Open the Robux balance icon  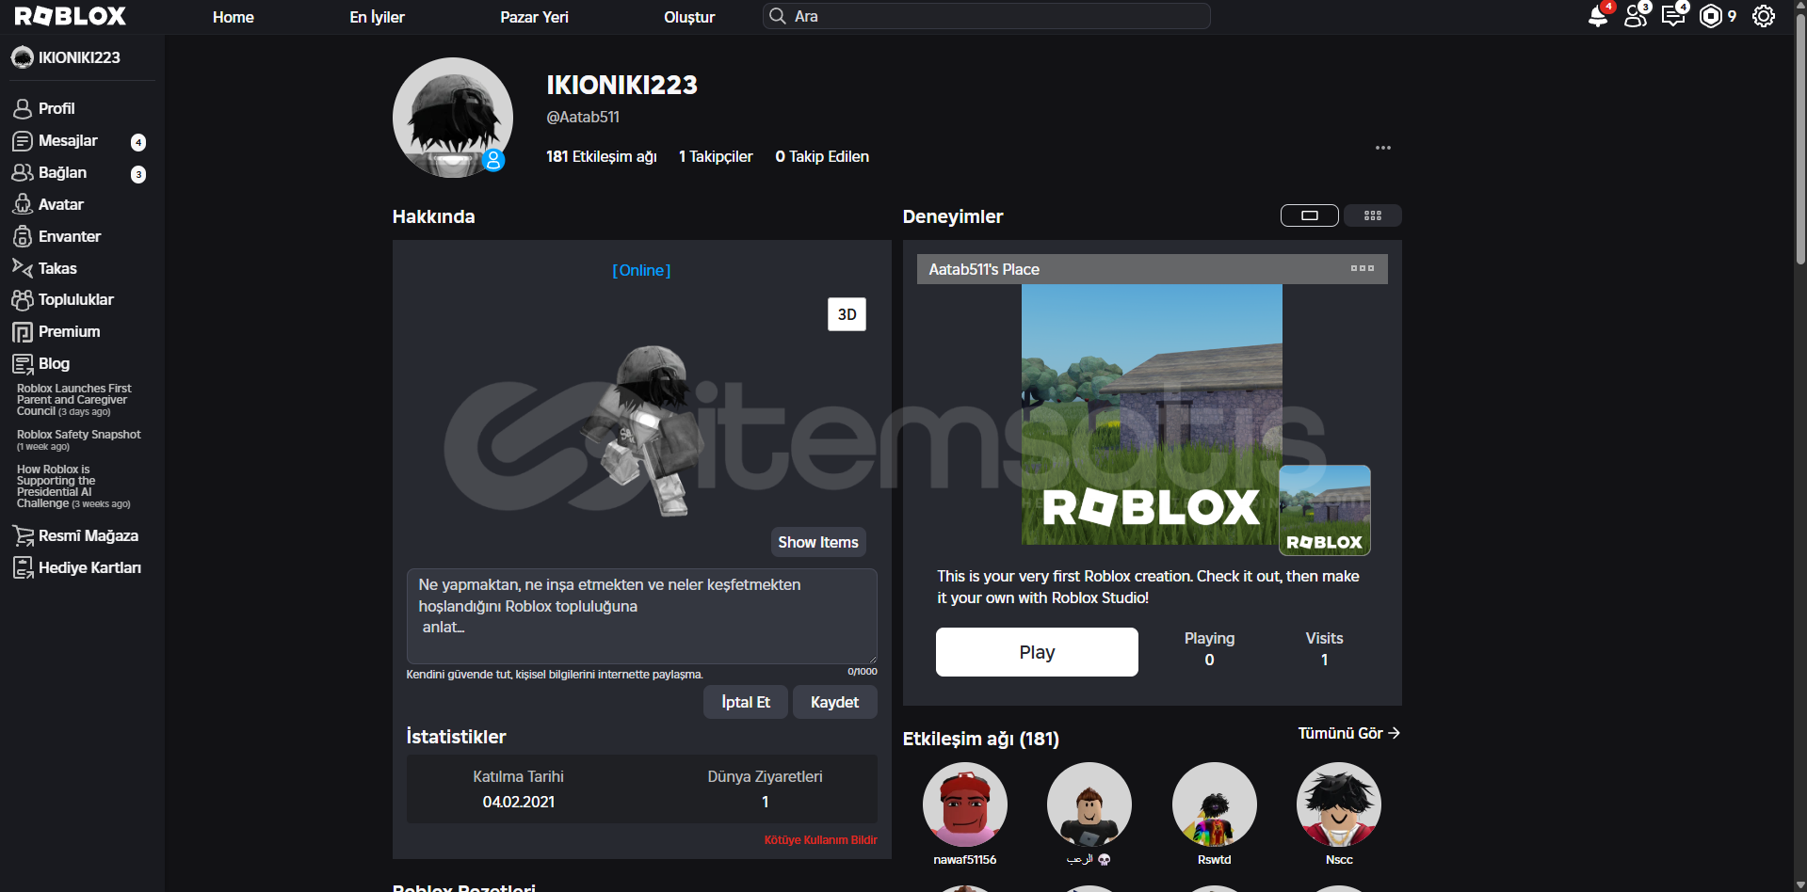pos(1710,17)
